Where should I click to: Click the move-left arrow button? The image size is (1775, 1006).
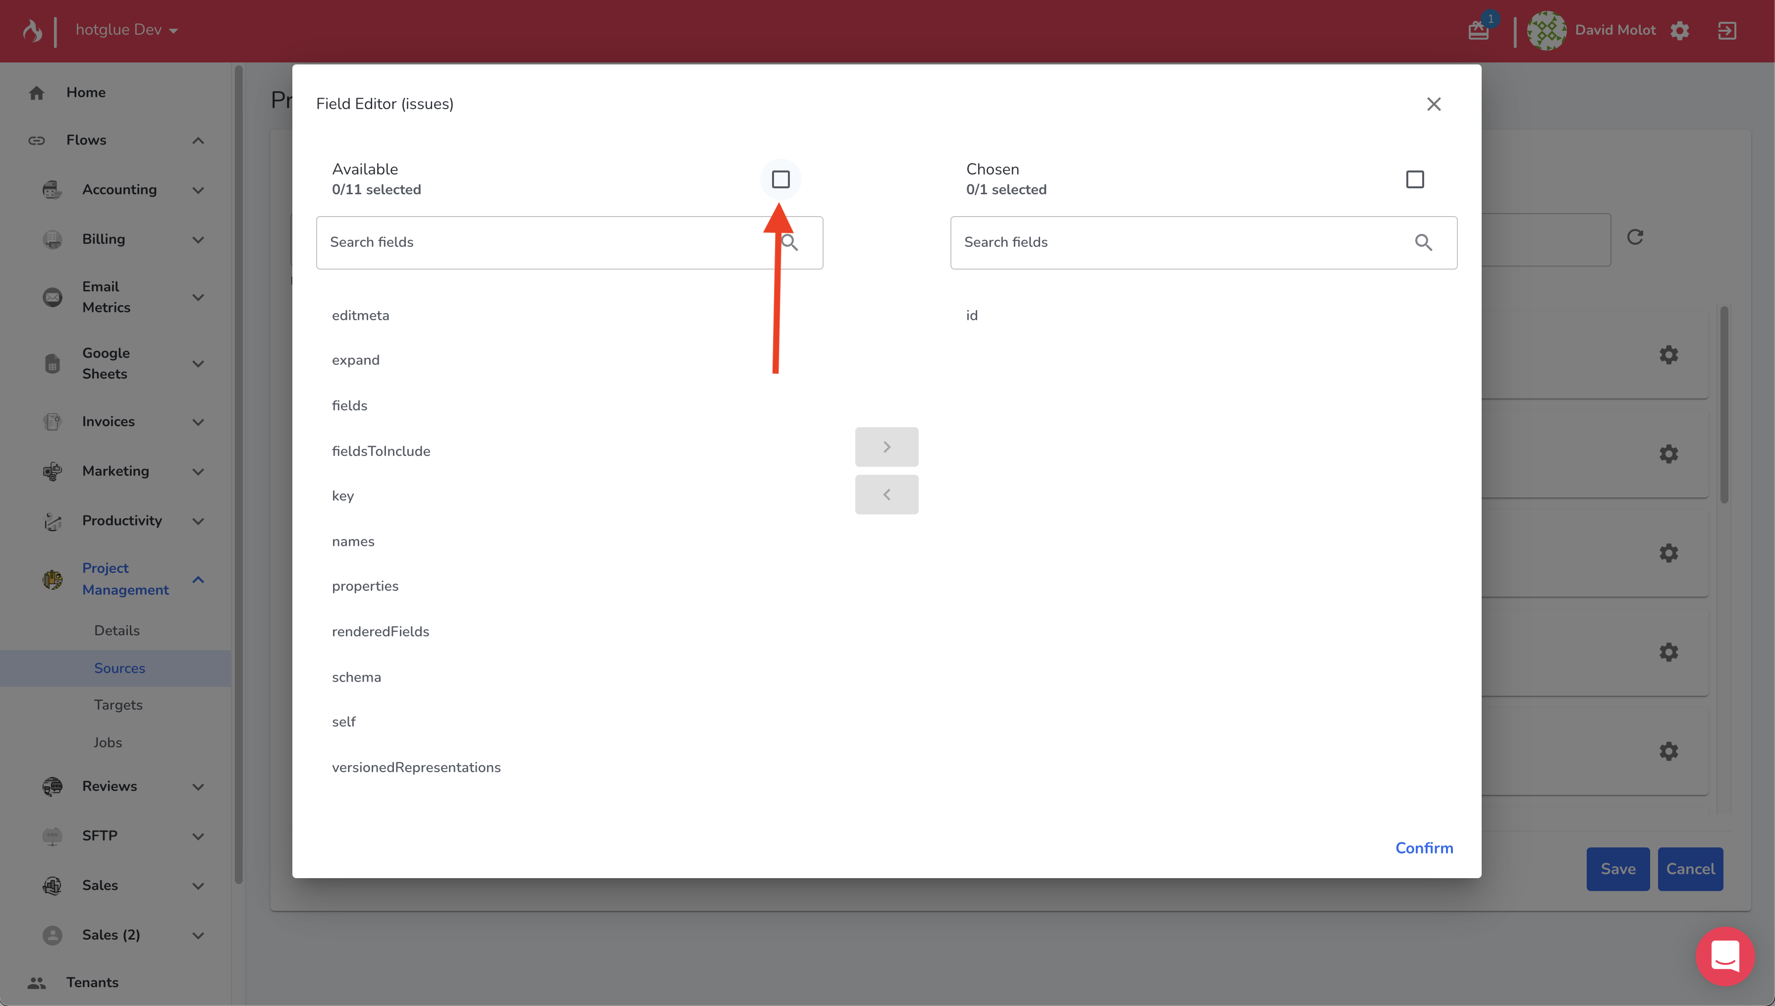(x=886, y=495)
